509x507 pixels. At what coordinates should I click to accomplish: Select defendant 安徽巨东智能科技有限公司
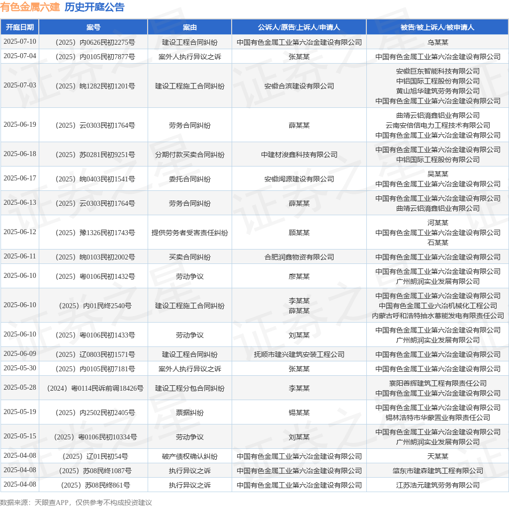(x=437, y=71)
